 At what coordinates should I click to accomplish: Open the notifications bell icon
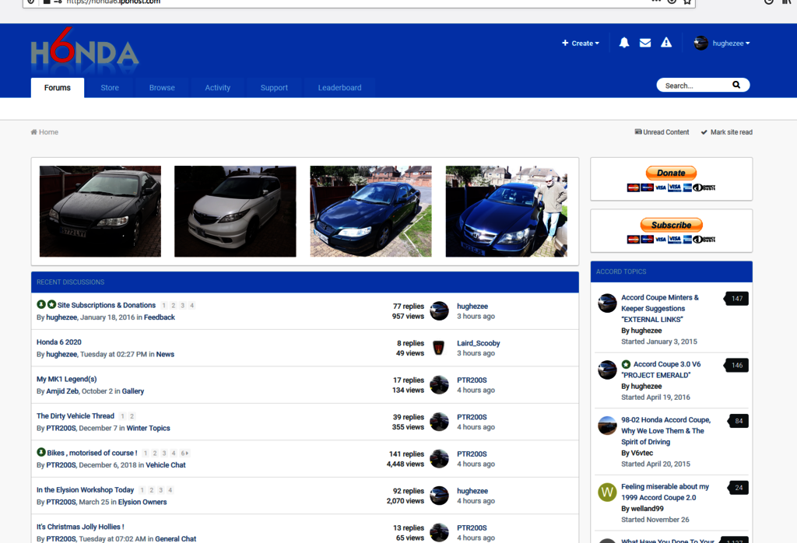coord(623,43)
